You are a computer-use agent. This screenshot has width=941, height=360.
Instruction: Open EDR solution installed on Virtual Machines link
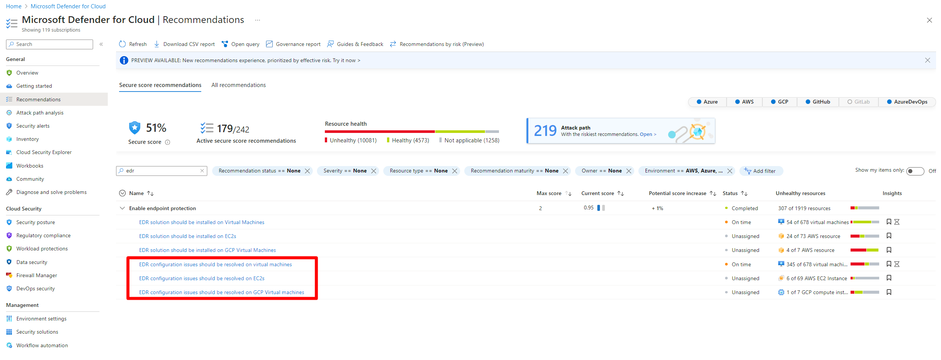click(x=202, y=222)
